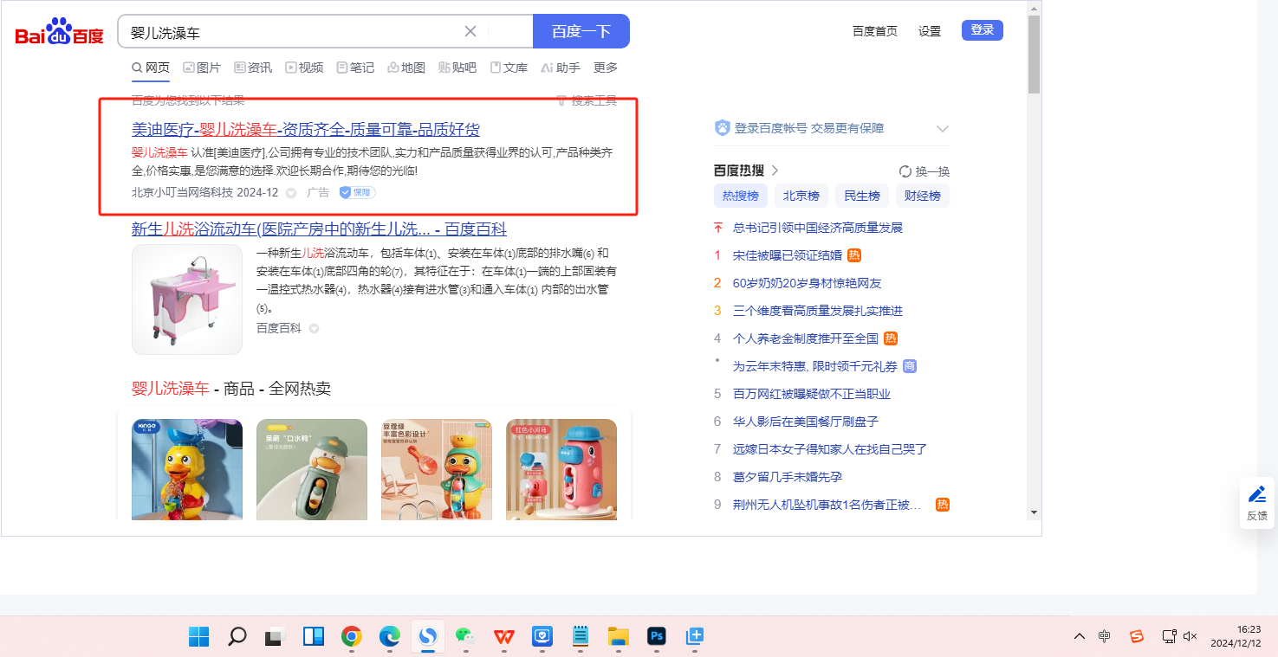Switch to the 视频 tab

(304, 68)
